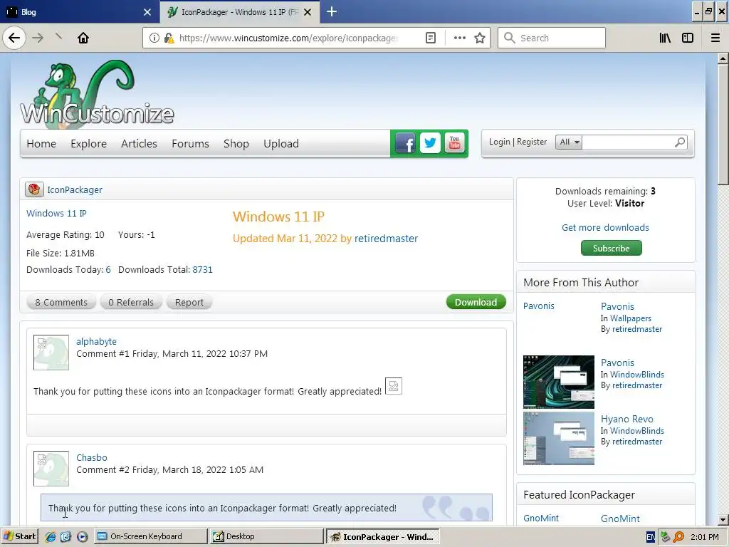Click the Subscribe button
The width and height of the screenshot is (729, 547).
pyautogui.click(x=611, y=248)
